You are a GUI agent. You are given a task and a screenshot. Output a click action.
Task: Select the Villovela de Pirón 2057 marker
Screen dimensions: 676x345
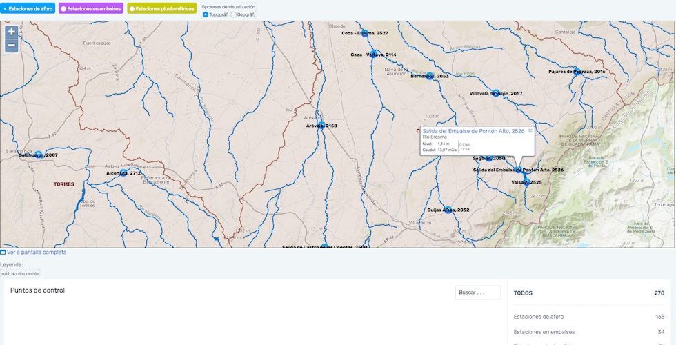point(495,92)
